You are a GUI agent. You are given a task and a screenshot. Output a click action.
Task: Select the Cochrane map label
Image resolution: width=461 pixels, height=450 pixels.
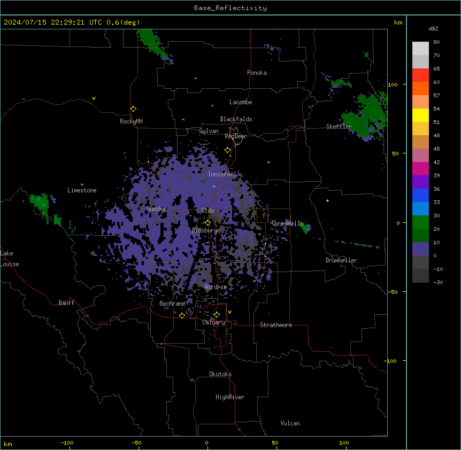(172, 304)
